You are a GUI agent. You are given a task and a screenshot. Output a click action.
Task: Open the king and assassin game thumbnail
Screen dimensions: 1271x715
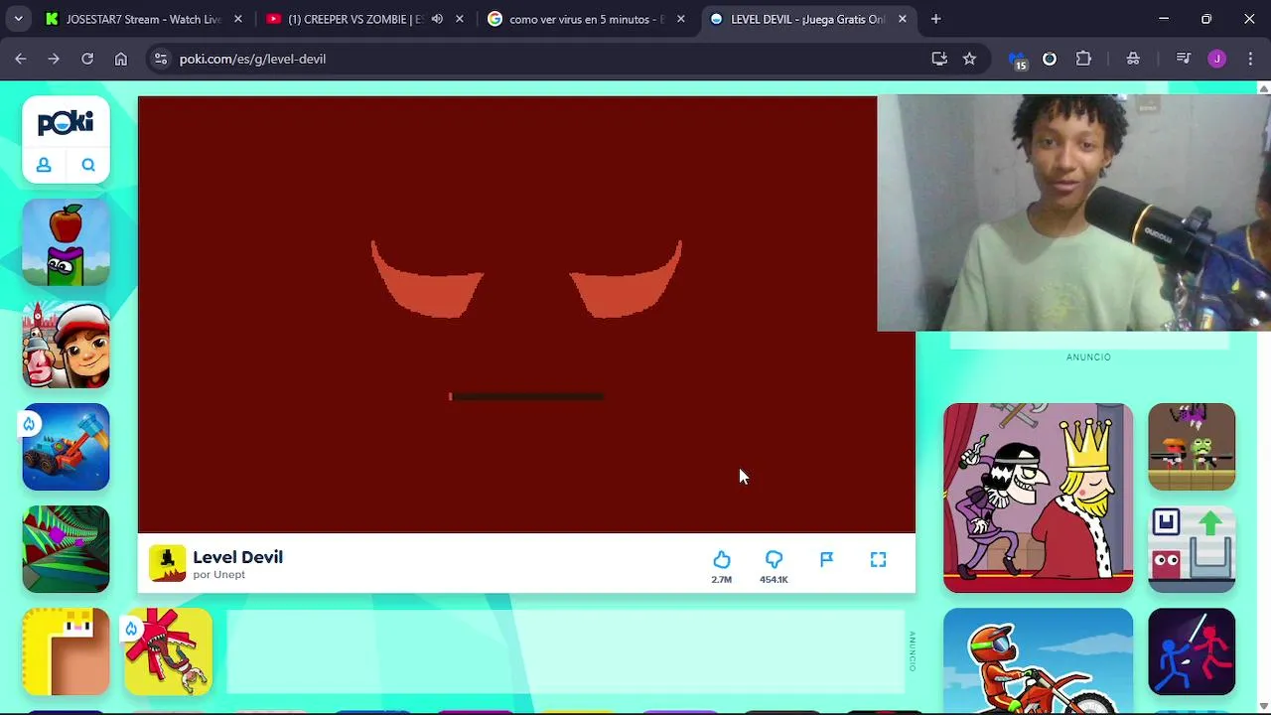point(1038,498)
